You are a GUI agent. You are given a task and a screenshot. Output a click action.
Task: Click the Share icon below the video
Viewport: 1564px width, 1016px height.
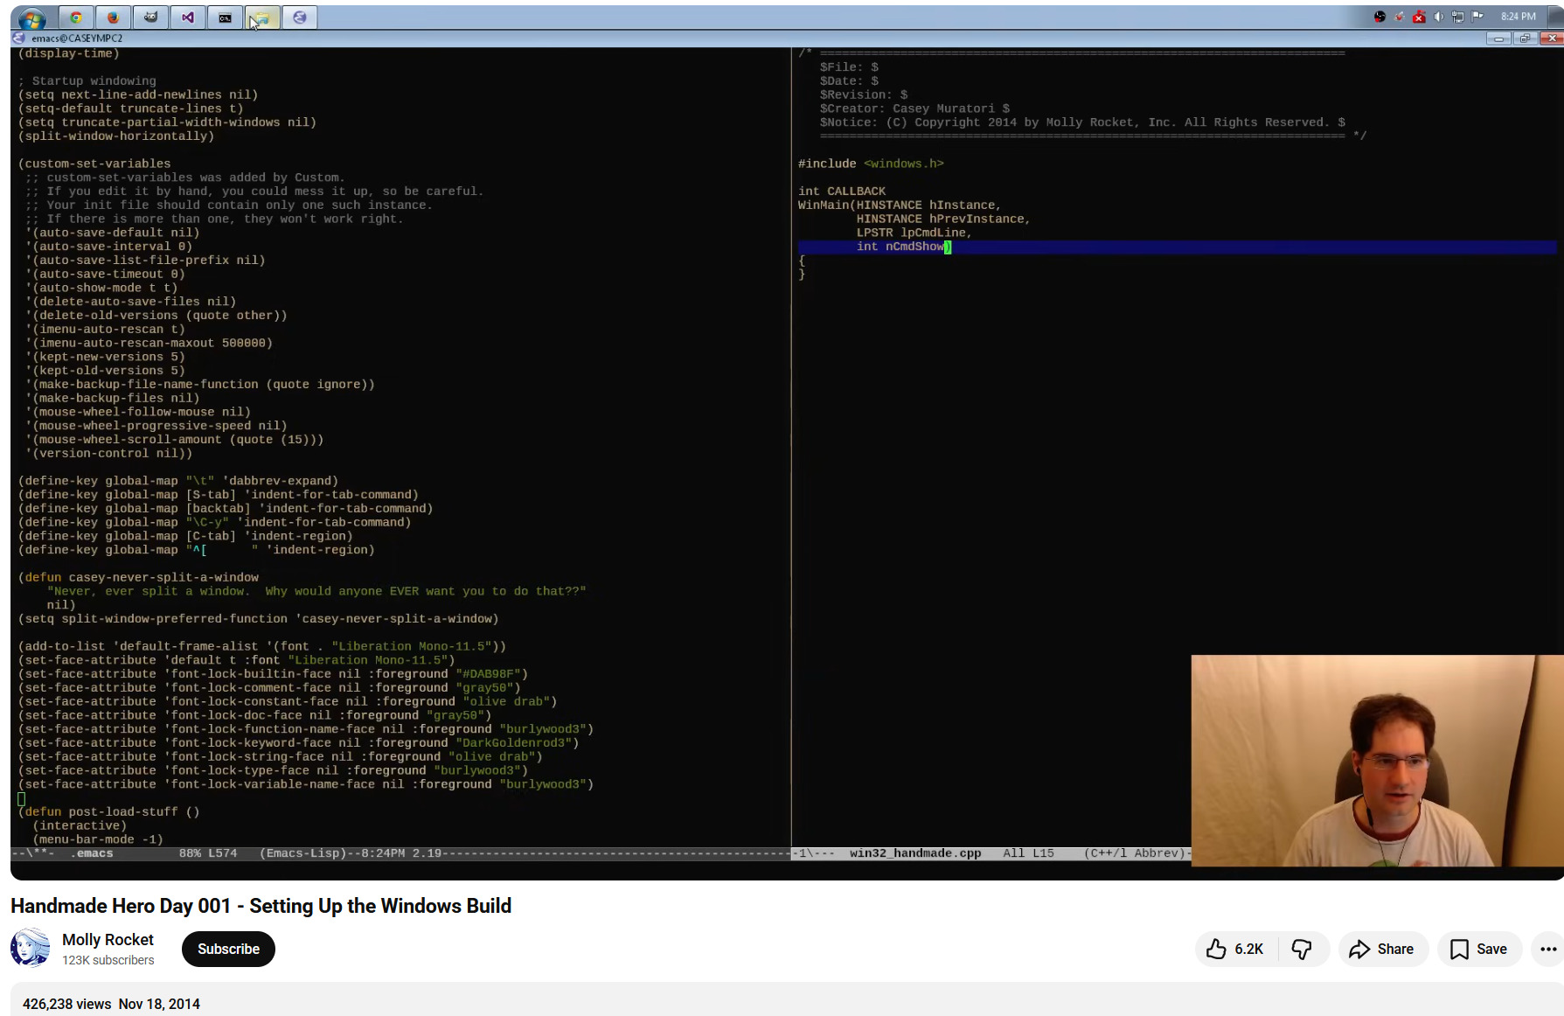coord(1382,949)
